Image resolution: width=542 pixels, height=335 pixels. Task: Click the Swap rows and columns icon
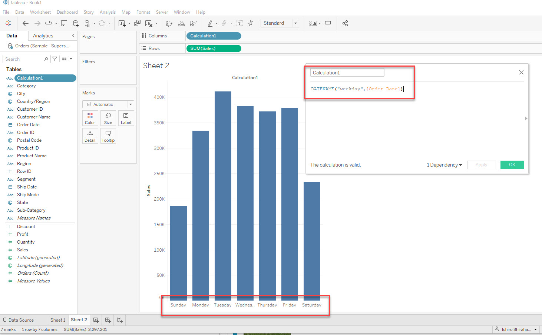coord(169,23)
